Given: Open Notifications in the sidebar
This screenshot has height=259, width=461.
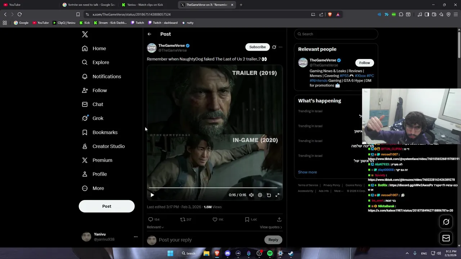Looking at the screenshot, I should pyautogui.click(x=102, y=76).
